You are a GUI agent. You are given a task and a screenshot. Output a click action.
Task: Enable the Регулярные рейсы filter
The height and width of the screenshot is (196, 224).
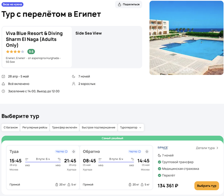(x=34, y=128)
